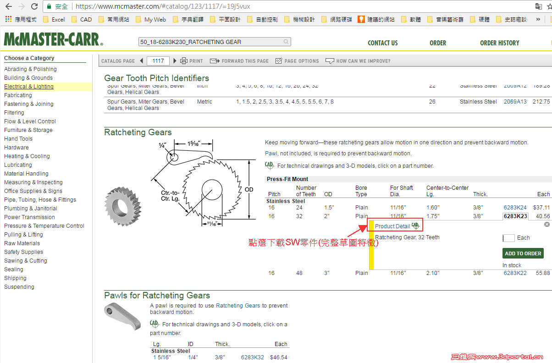Click the "Ratcheting Gear, 32 Teeth" description text
The width and height of the screenshot is (552, 363).
coord(407,237)
